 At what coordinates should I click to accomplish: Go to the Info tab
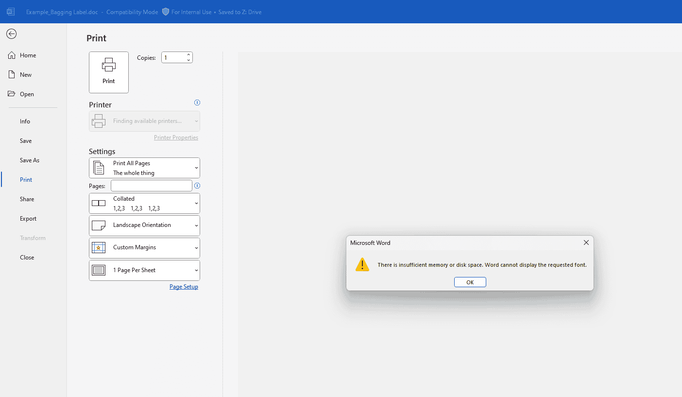[25, 121]
